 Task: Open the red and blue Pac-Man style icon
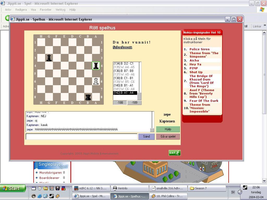[64, 188]
